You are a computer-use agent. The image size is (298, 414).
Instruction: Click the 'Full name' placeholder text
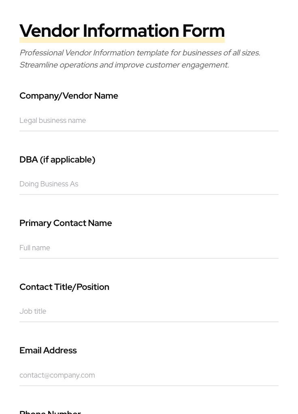(x=35, y=248)
